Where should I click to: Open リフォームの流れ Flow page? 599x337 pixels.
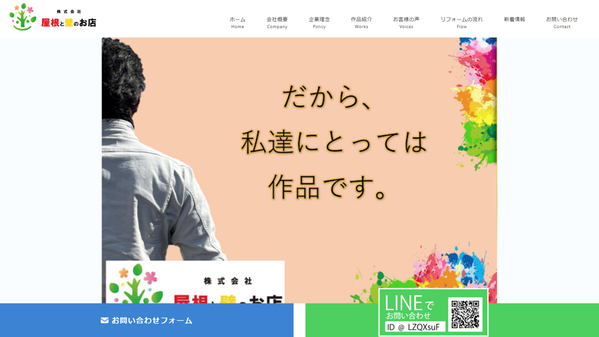click(x=462, y=22)
